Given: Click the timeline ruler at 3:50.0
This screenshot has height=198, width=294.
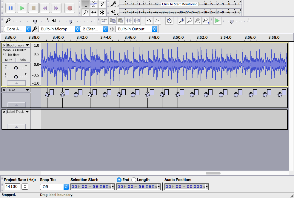Looking at the screenshot, I should [x=178, y=38].
